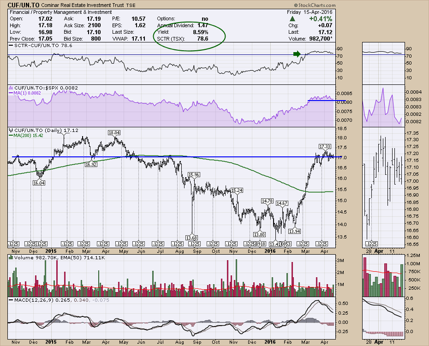Click the Bid Size value 800

click(x=96, y=39)
